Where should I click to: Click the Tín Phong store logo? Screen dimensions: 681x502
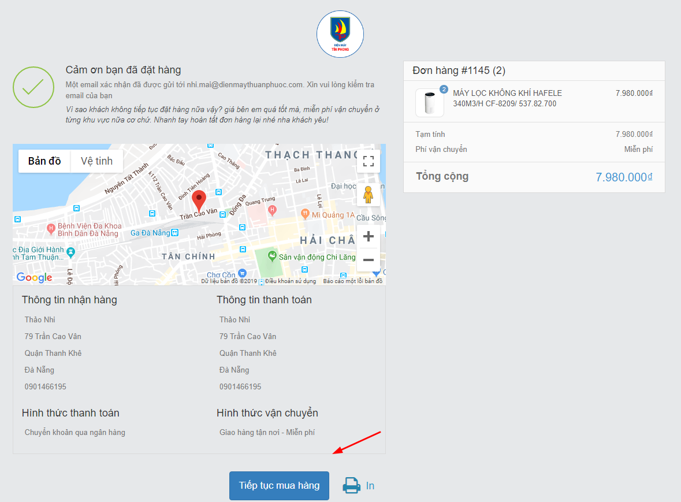(x=340, y=34)
